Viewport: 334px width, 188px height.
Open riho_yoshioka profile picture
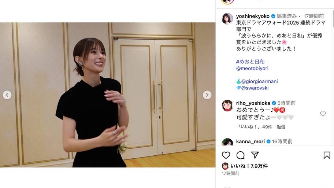(x=227, y=106)
